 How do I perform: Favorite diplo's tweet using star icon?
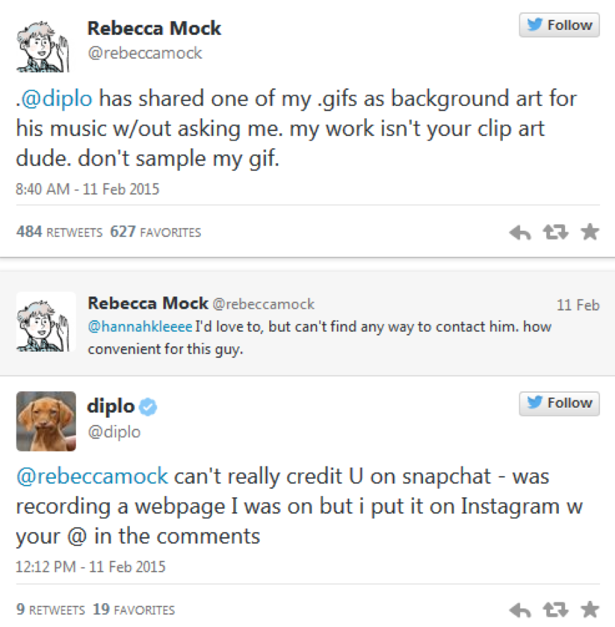(590, 609)
